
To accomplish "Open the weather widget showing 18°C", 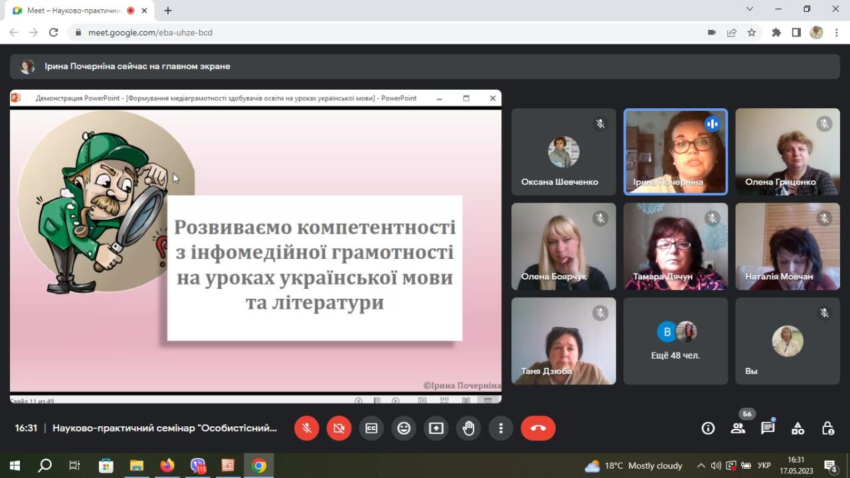I will [x=633, y=465].
